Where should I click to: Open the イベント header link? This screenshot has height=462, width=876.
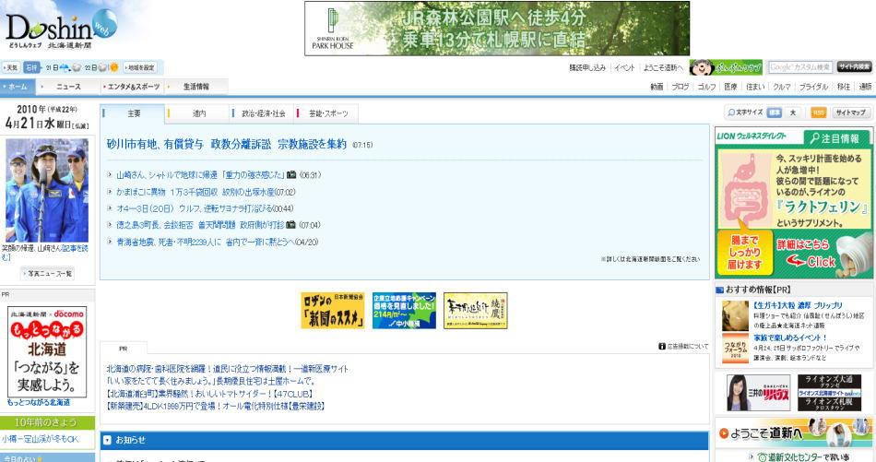pyautogui.click(x=624, y=67)
